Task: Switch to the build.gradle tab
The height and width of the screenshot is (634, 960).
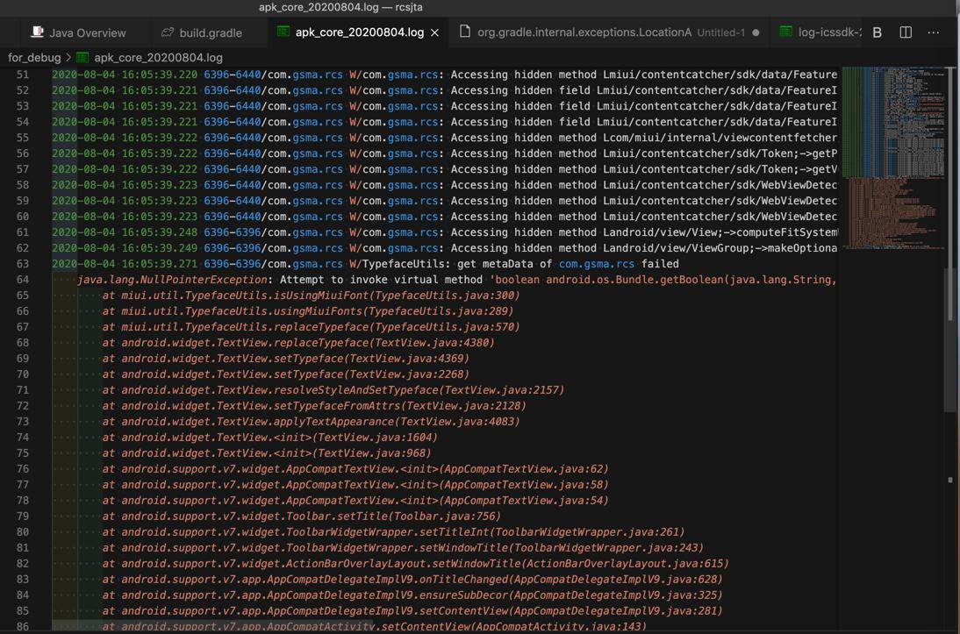Action: (202, 32)
